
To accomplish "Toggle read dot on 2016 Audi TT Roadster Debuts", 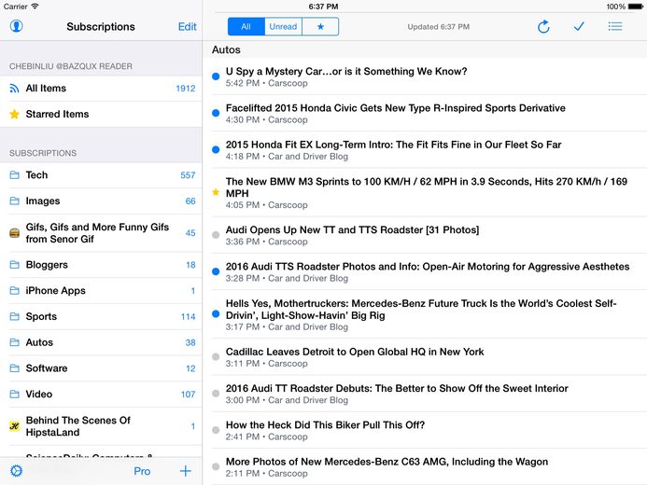I will pos(216,394).
